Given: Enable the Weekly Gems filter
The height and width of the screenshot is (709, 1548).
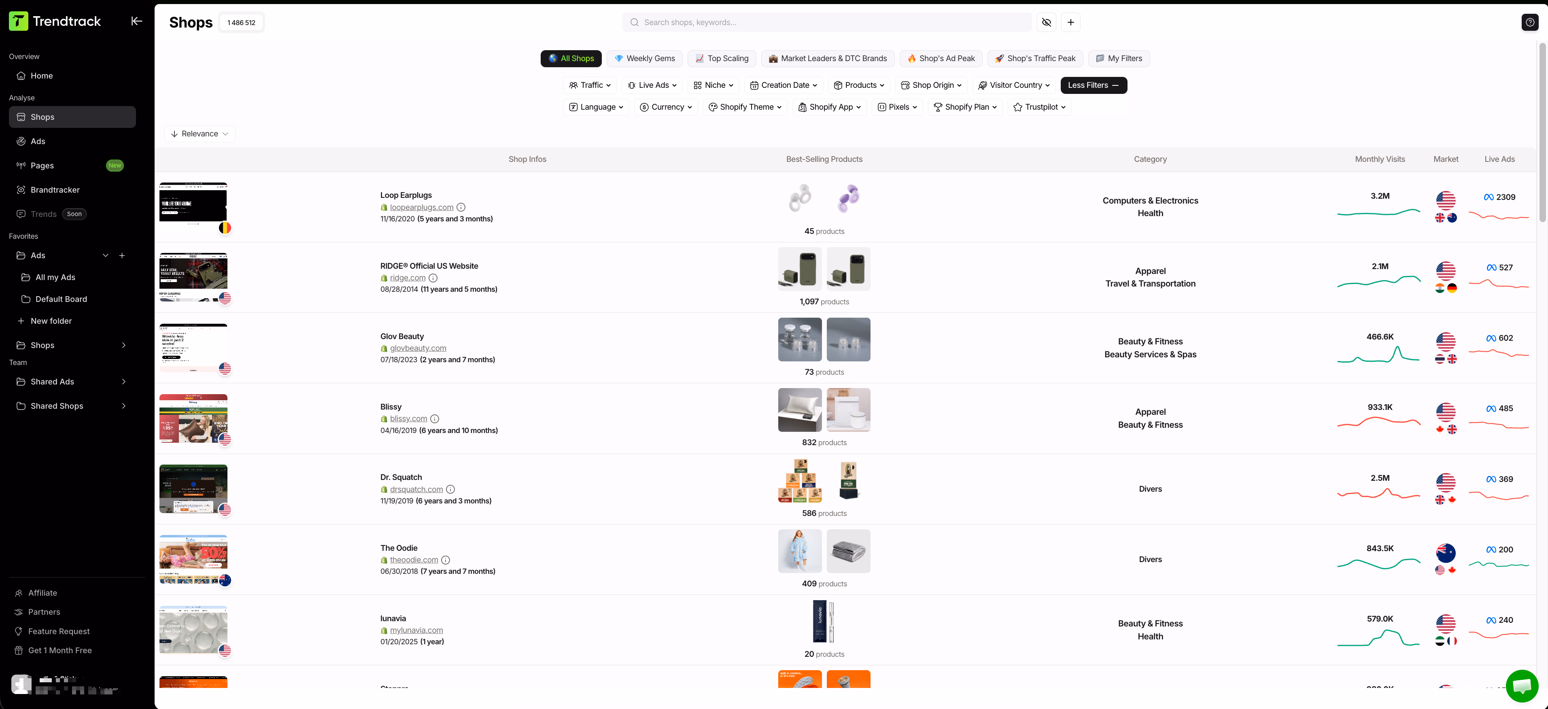Looking at the screenshot, I should tap(644, 58).
